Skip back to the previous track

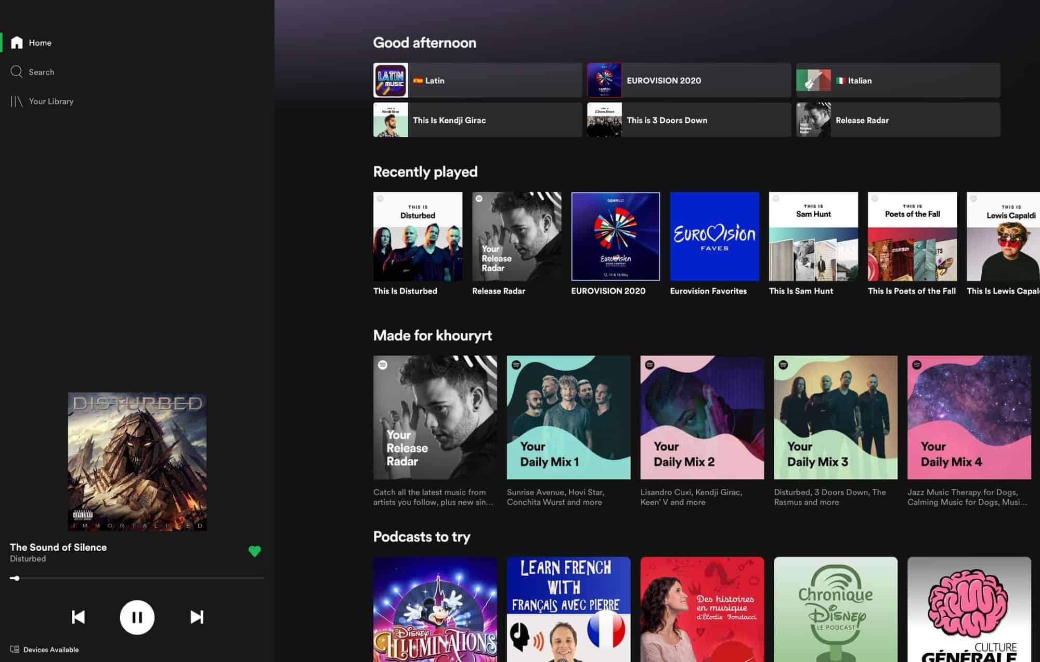coord(78,617)
